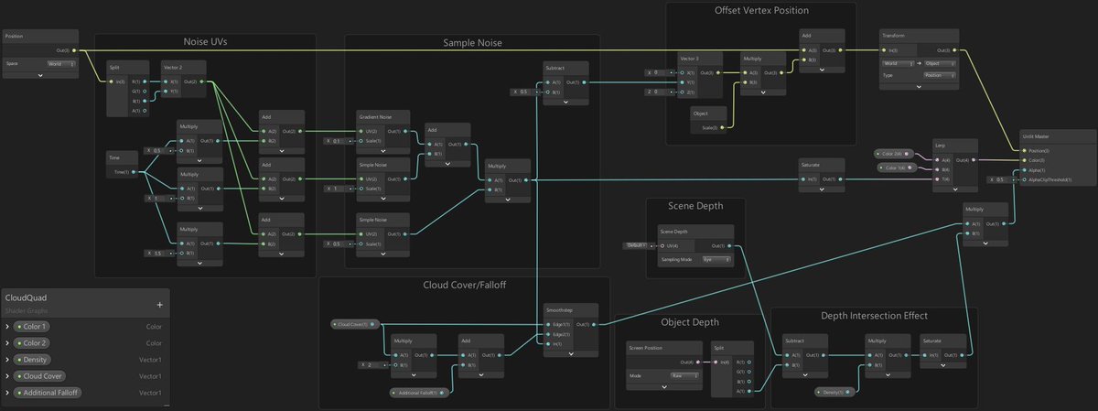1098x411 pixels.
Task: Click the Scale X field of Gradient Noise
Action: [337, 141]
